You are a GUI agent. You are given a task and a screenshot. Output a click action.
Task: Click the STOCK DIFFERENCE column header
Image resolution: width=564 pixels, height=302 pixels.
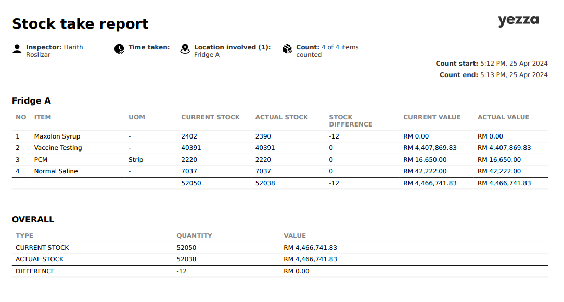(x=351, y=120)
